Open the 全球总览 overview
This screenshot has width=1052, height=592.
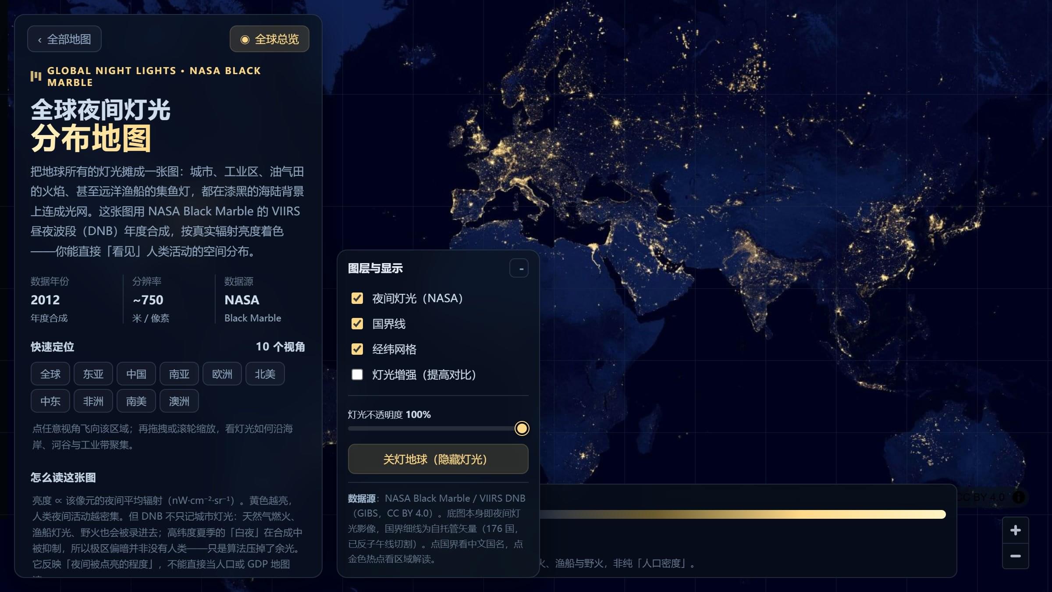point(270,39)
